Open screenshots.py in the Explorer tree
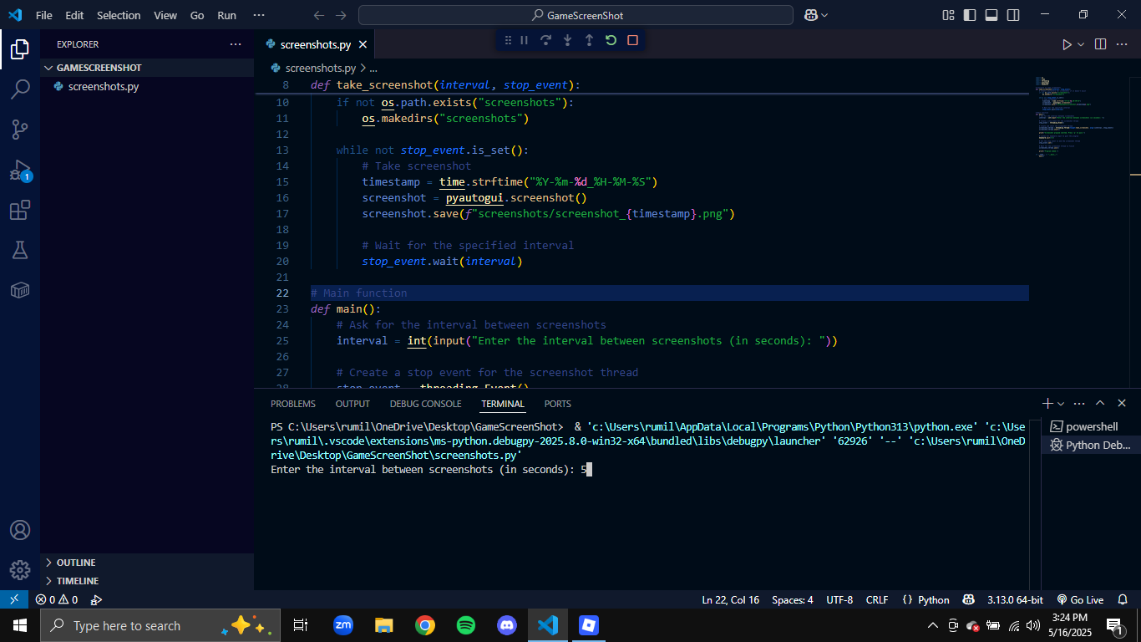Screen dimensions: 1141x642 [103, 86]
